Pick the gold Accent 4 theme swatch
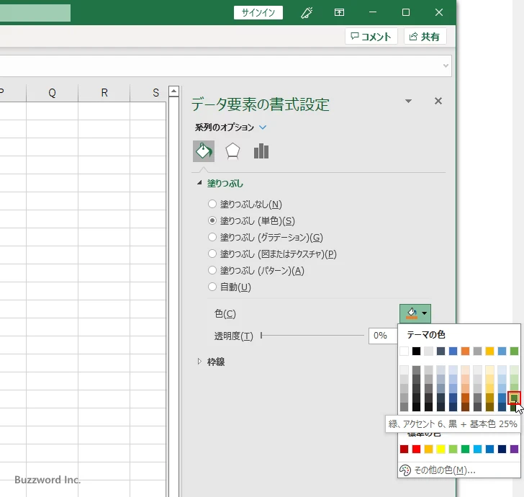The width and height of the screenshot is (524, 497). pos(490,352)
